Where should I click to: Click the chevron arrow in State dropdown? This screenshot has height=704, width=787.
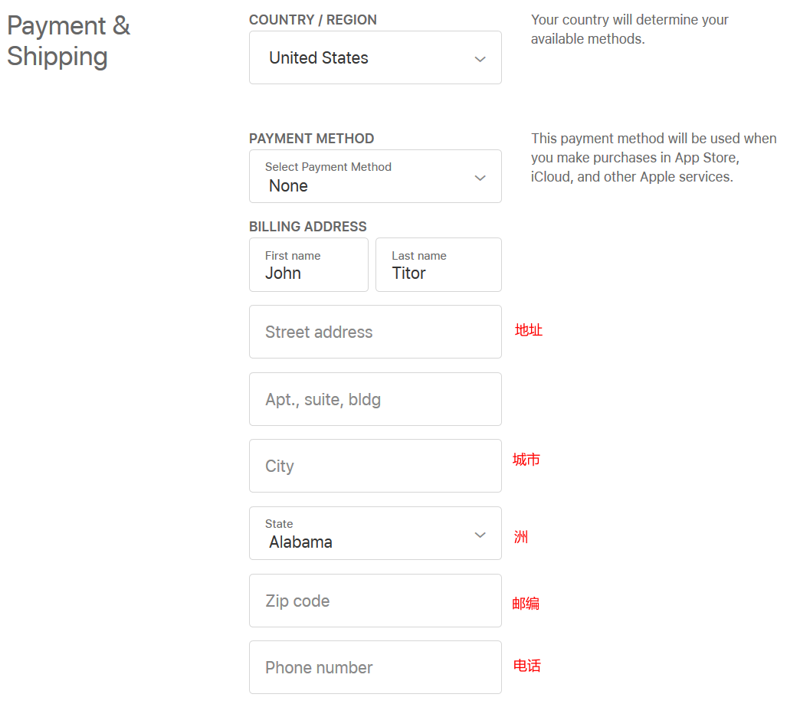[x=480, y=535]
